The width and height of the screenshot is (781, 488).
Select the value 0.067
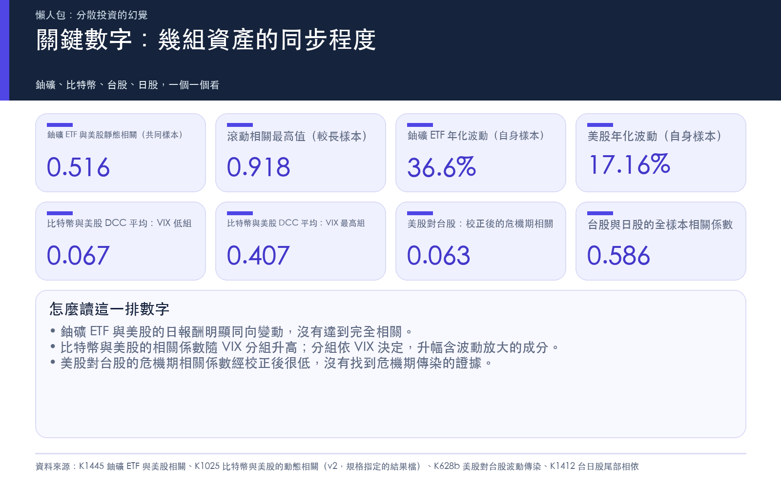pos(78,256)
